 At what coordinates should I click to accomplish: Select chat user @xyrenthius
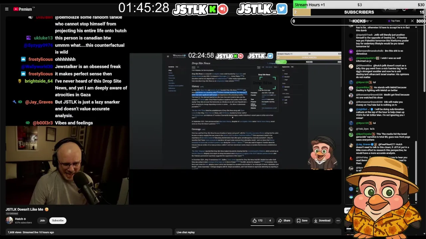click(362, 88)
